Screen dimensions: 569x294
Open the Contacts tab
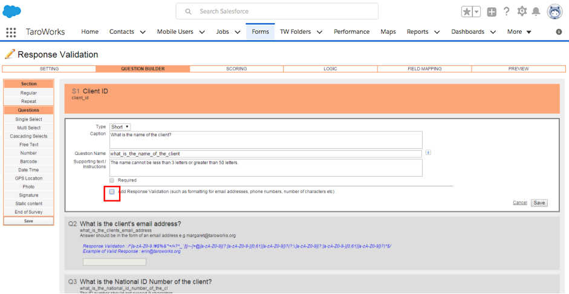[122, 31]
